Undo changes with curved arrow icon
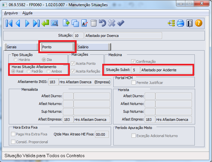This screenshot has width=212, height=162. point(103,23)
